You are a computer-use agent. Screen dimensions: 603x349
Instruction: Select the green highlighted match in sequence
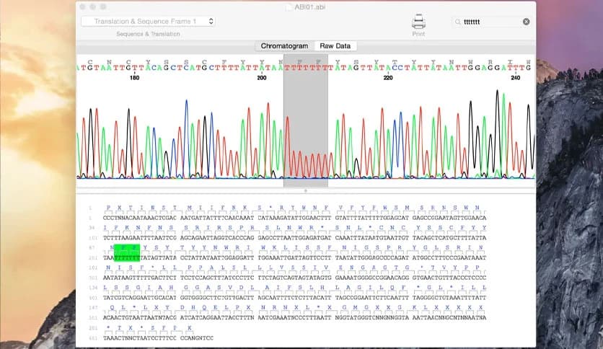(x=127, y=257)
